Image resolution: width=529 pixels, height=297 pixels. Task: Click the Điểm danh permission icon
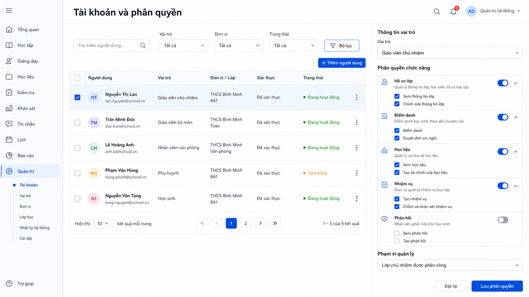coord(385,117)
